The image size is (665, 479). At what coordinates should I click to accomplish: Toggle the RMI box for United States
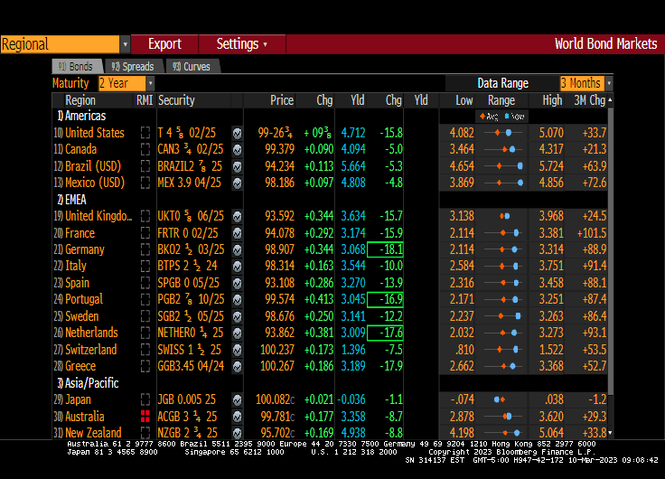tap(145, 133)
